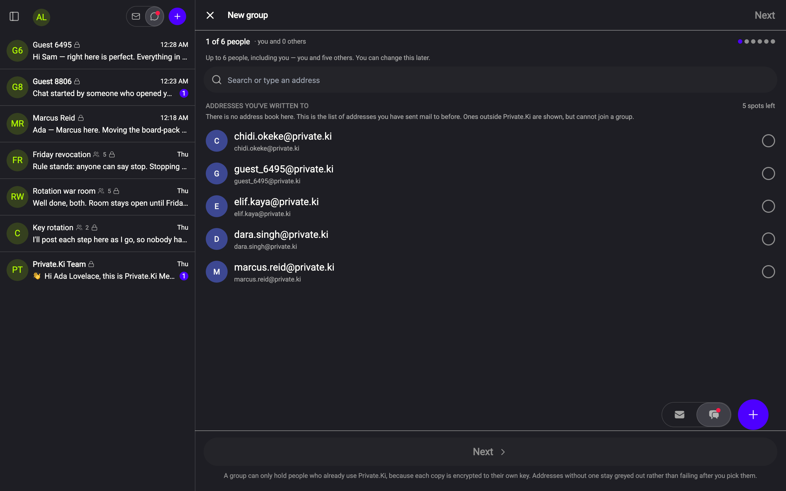Toggle the sidebar panel icon

[x=14, y=16]
